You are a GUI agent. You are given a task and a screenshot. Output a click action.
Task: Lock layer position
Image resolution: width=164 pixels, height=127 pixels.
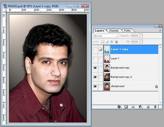(x=112, y=42)
